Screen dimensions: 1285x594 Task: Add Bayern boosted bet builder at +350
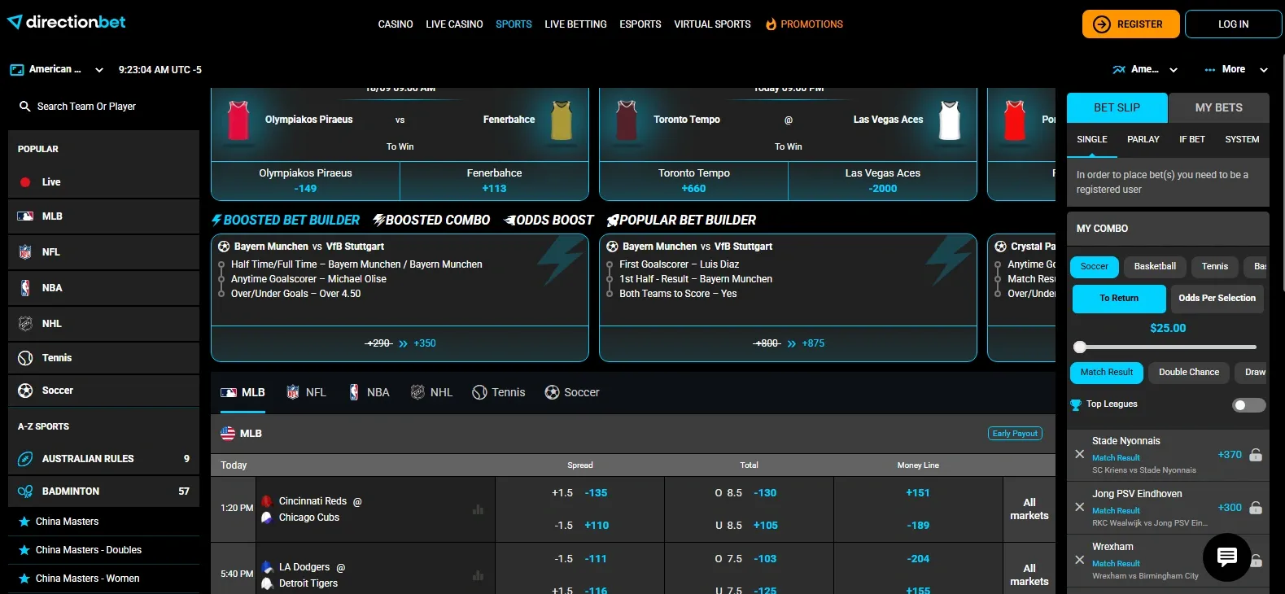[400, 343]
